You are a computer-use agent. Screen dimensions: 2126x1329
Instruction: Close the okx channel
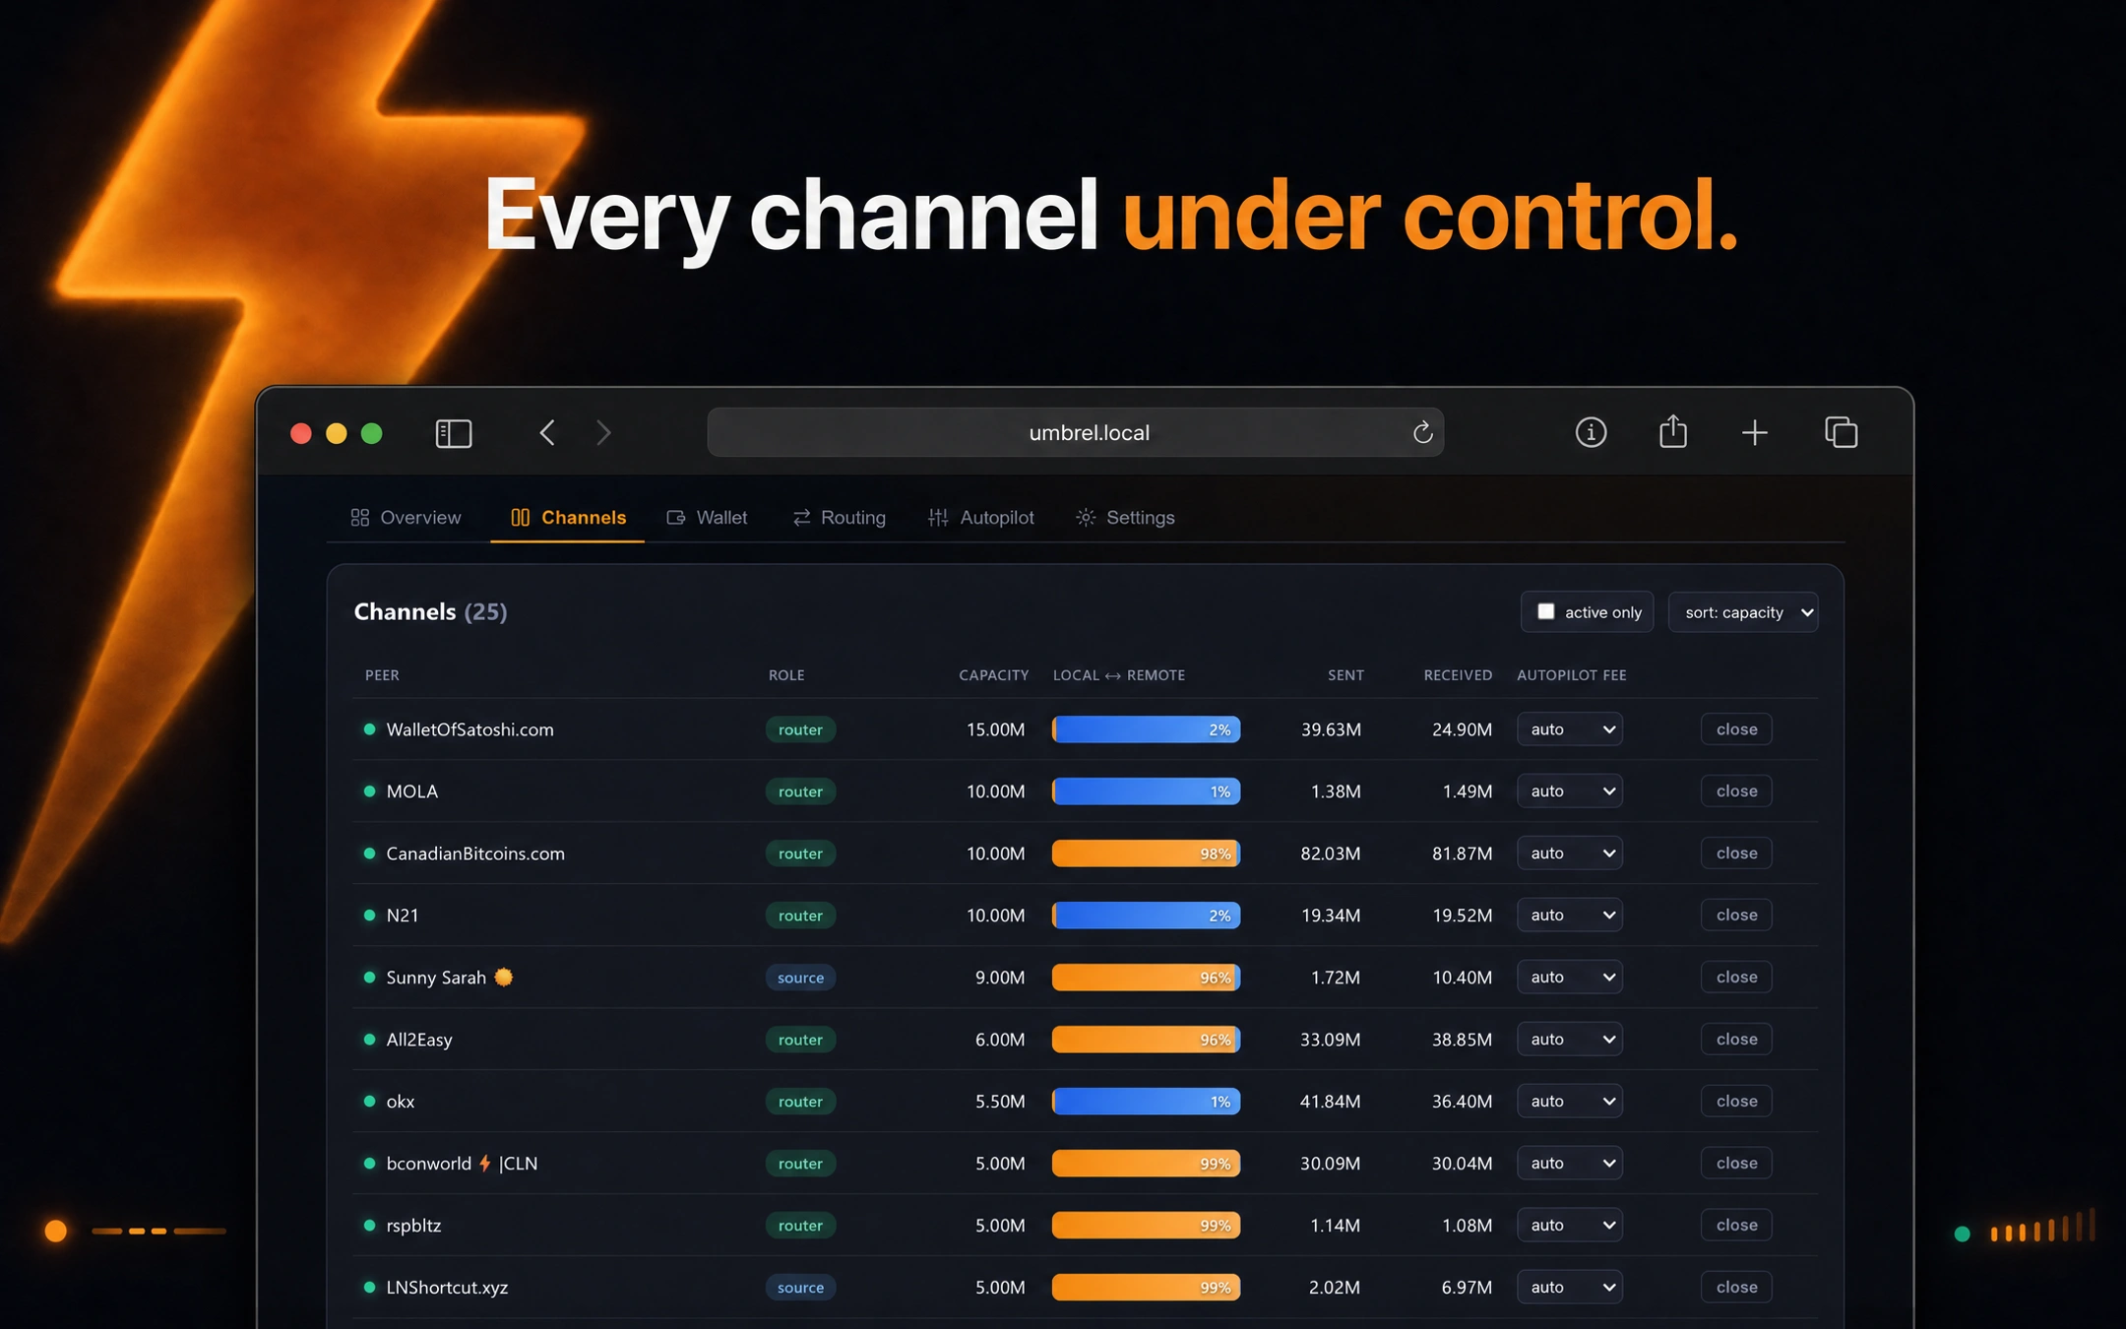tap(1736, 1102)
